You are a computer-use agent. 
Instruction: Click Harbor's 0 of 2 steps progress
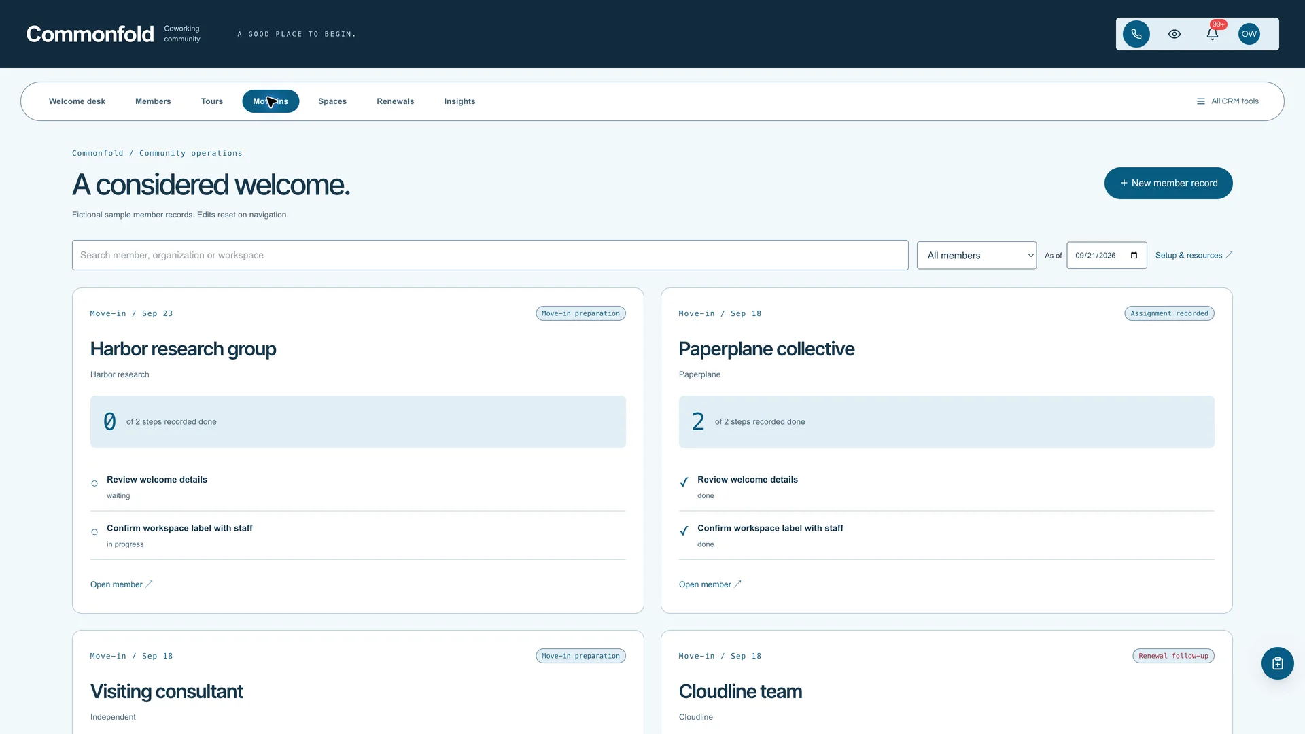pyautogui.click(x=358, y=421)
